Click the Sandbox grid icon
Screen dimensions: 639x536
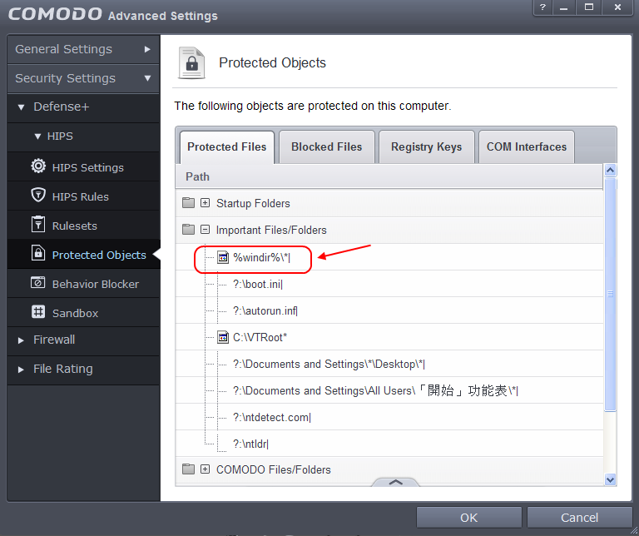click(38, 312)
